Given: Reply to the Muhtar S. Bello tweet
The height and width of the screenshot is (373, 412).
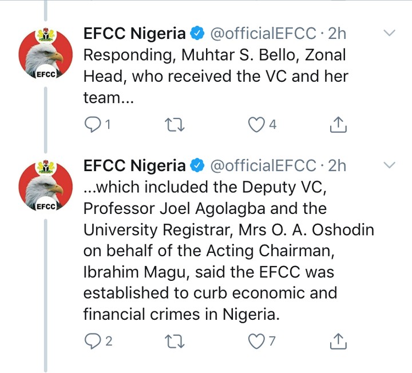Looking at the screenshot, I should [x=93, y=124].
